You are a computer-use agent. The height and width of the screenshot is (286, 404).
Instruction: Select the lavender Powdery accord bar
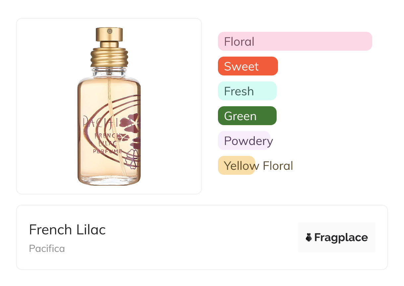tap(244, 141)
